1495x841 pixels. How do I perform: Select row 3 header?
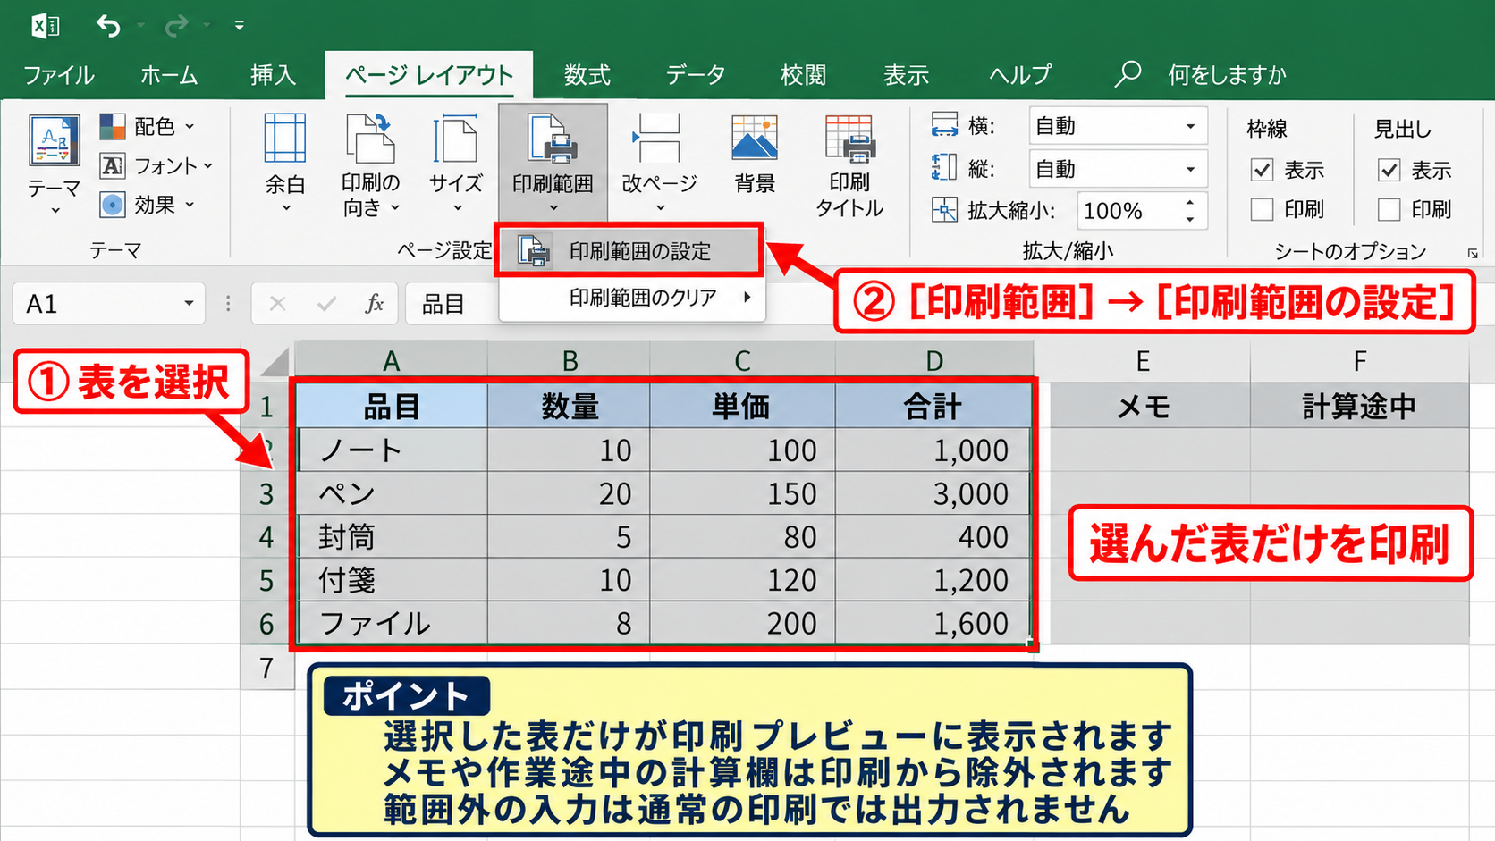pyautogui.click(x=266, y=494)
